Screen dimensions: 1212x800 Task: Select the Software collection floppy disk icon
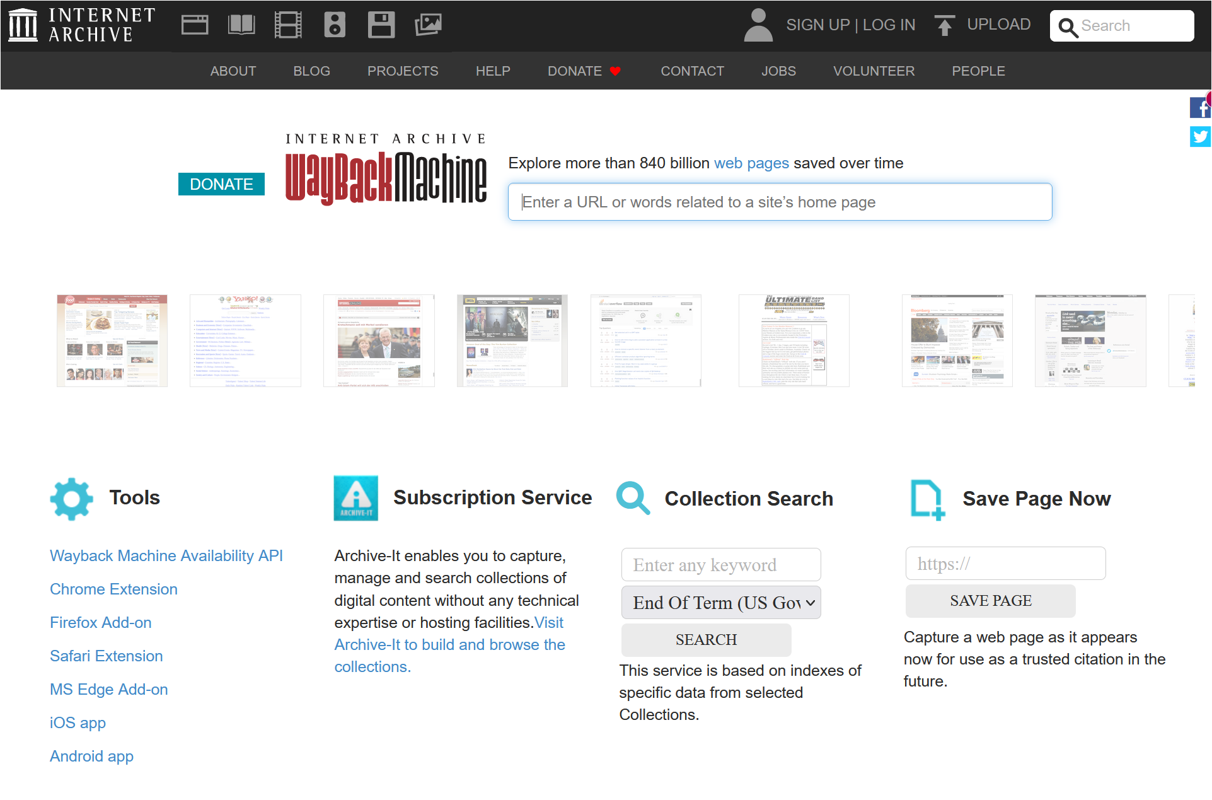point(381,24)
